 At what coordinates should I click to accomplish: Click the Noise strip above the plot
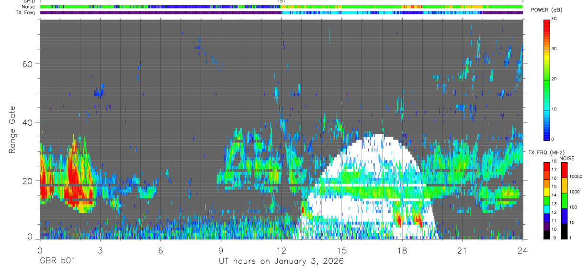[x=281, y=7]
